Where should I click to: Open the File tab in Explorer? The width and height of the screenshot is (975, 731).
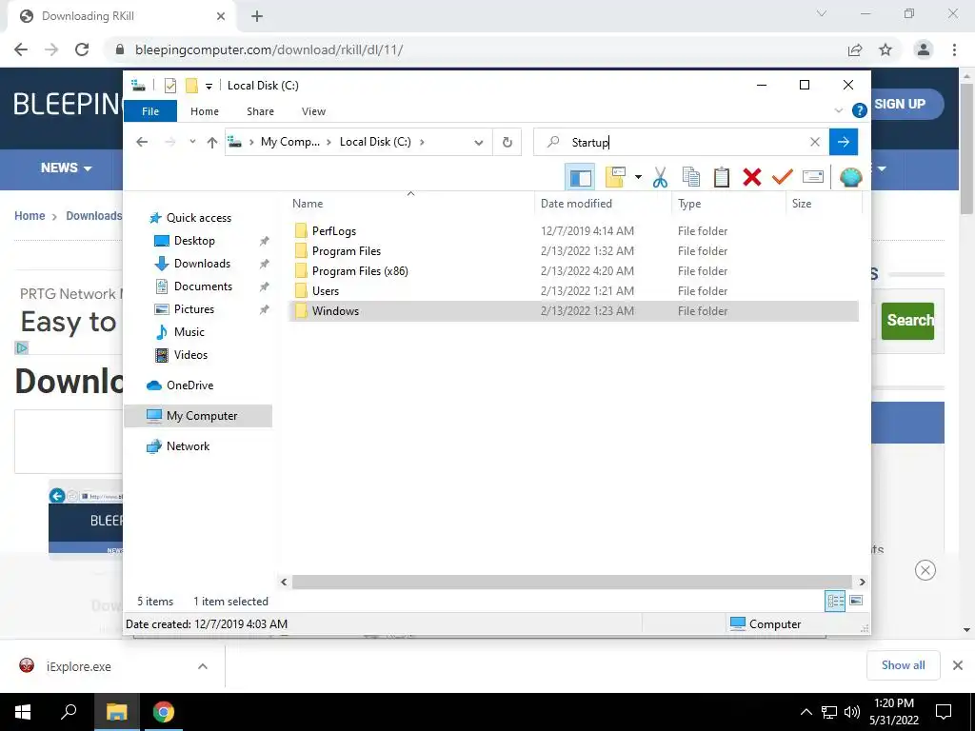click(x=150, y=111)
